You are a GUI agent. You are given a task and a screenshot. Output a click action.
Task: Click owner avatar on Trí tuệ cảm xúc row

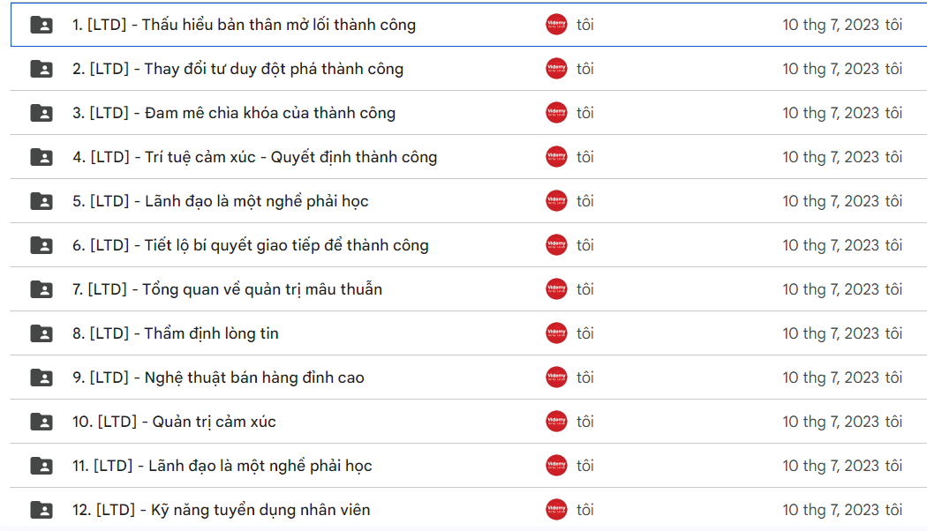tap(556, 157)
